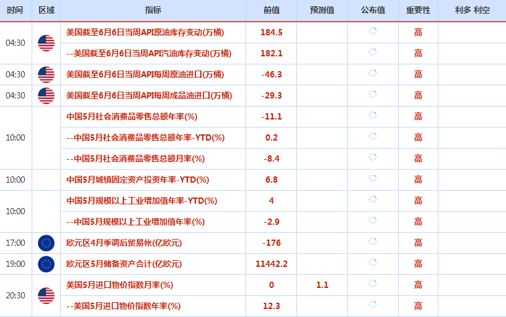Open 美国5月进口物价指数年率(%) link

(123, 306)
